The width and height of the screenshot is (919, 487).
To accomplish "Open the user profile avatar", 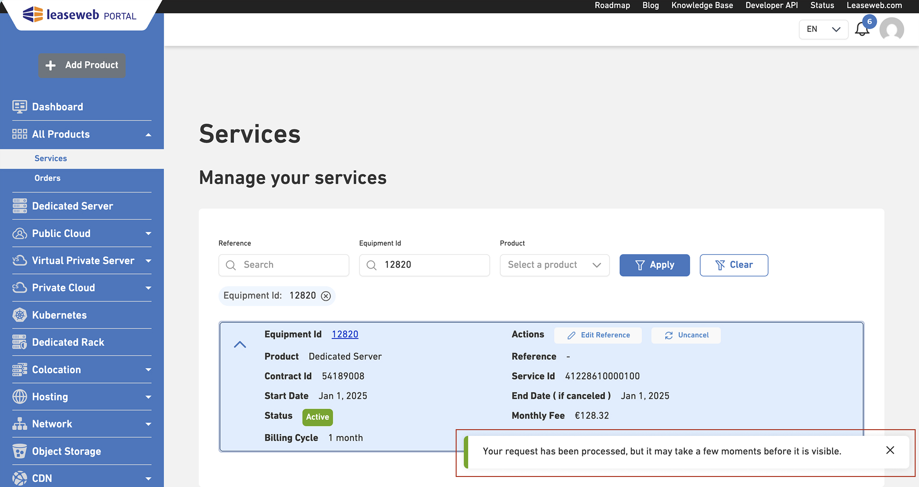I will (x=892, y=30).
